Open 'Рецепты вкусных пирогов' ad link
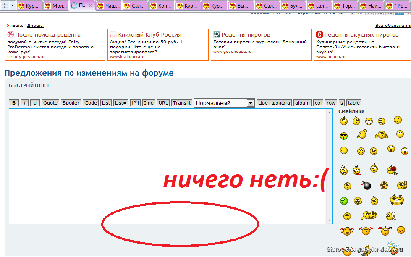The width and height of the screenshot is (411, 257). tap(361, 34)
